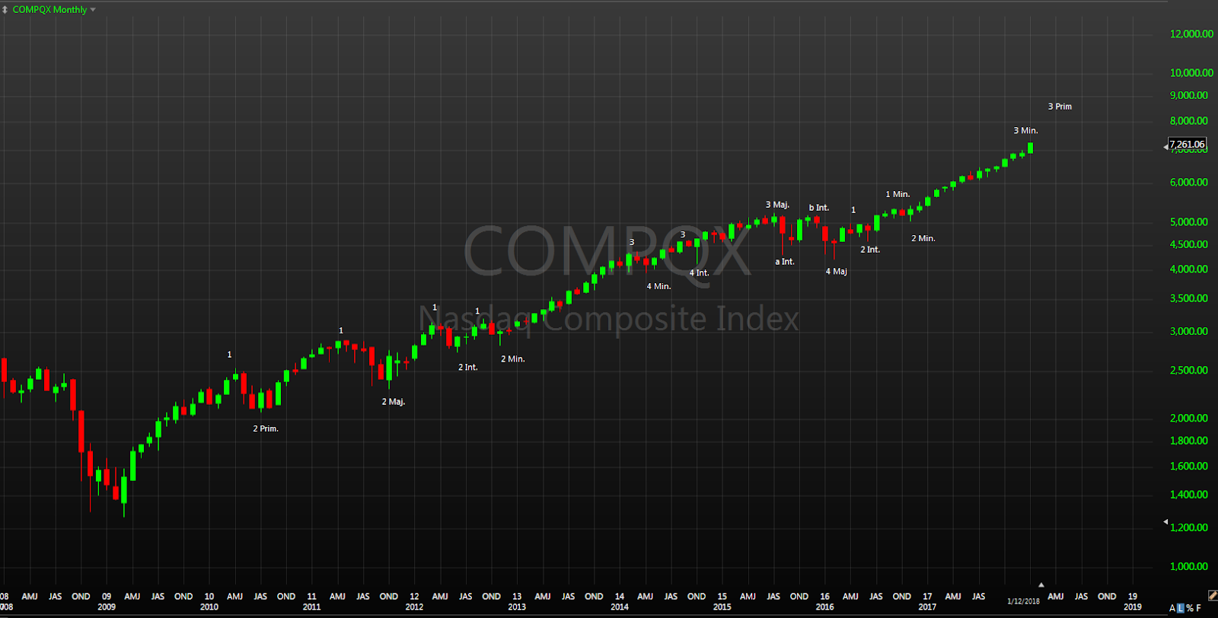The height and width of the screenshot is (618, 1218).
Task: Click the 1,000.00 price axis label
Action: tap(1189, 567)
